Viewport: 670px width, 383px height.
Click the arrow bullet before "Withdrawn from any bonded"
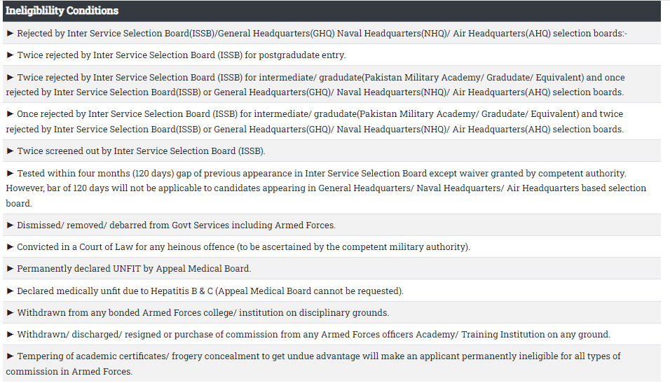pos(10,312)
